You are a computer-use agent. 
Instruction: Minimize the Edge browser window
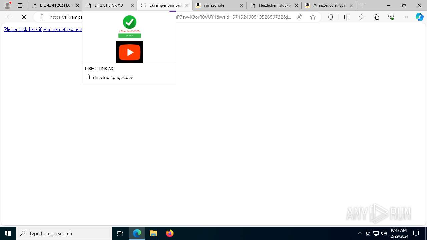click(389, 5)
